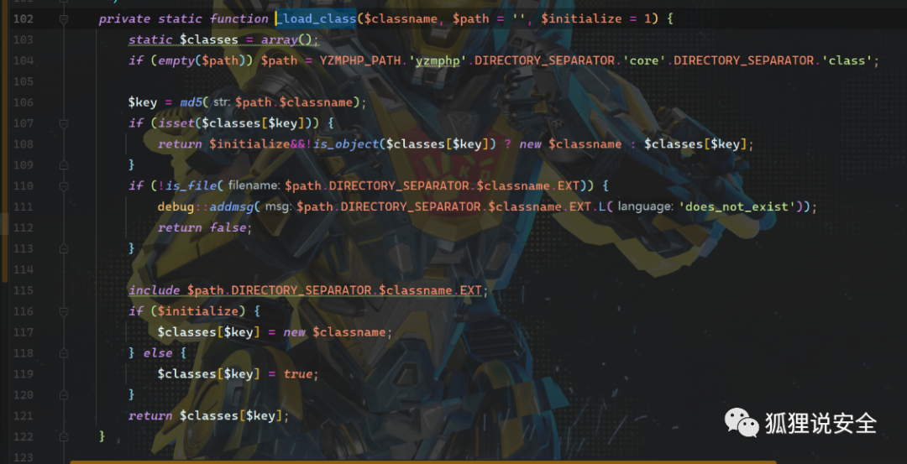Collapse the if ($initialize) fold on line 116
Viewport: 907px width, 464px height.
64,311
